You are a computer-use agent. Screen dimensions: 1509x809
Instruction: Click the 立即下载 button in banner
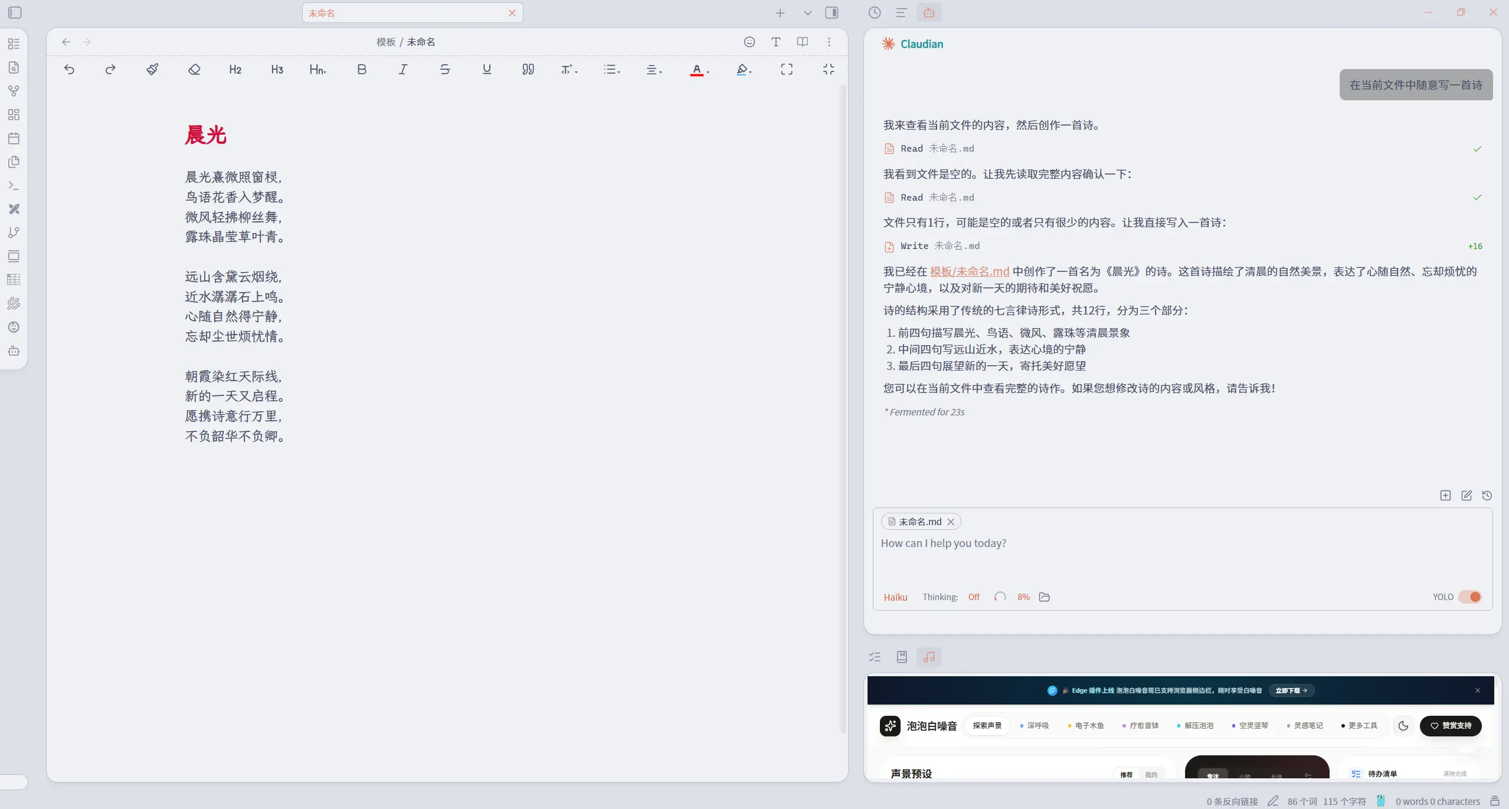(1291, 690)
